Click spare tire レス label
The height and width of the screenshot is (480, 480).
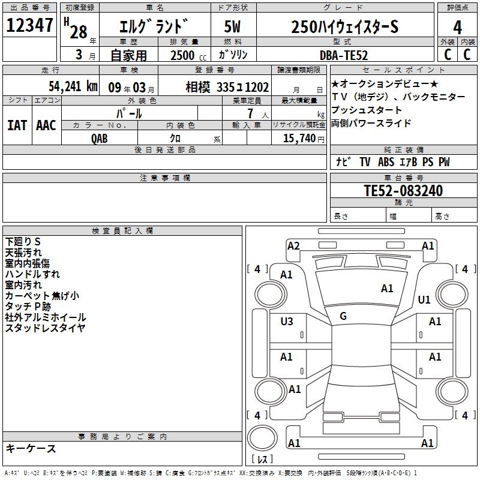point(262,459)
